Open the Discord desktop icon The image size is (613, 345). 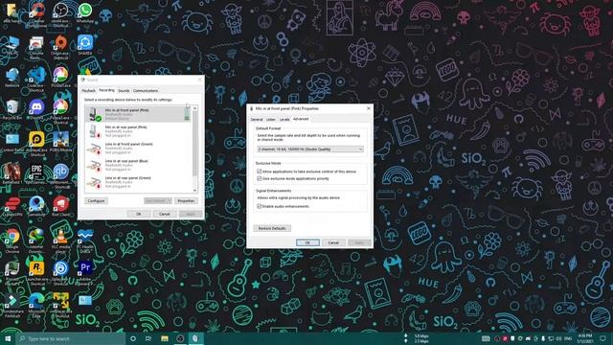[x=36, y=109]
